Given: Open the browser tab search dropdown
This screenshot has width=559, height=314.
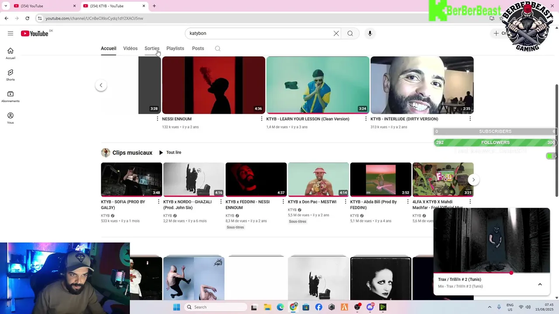Looking at the screenshot, I should 5,6.
